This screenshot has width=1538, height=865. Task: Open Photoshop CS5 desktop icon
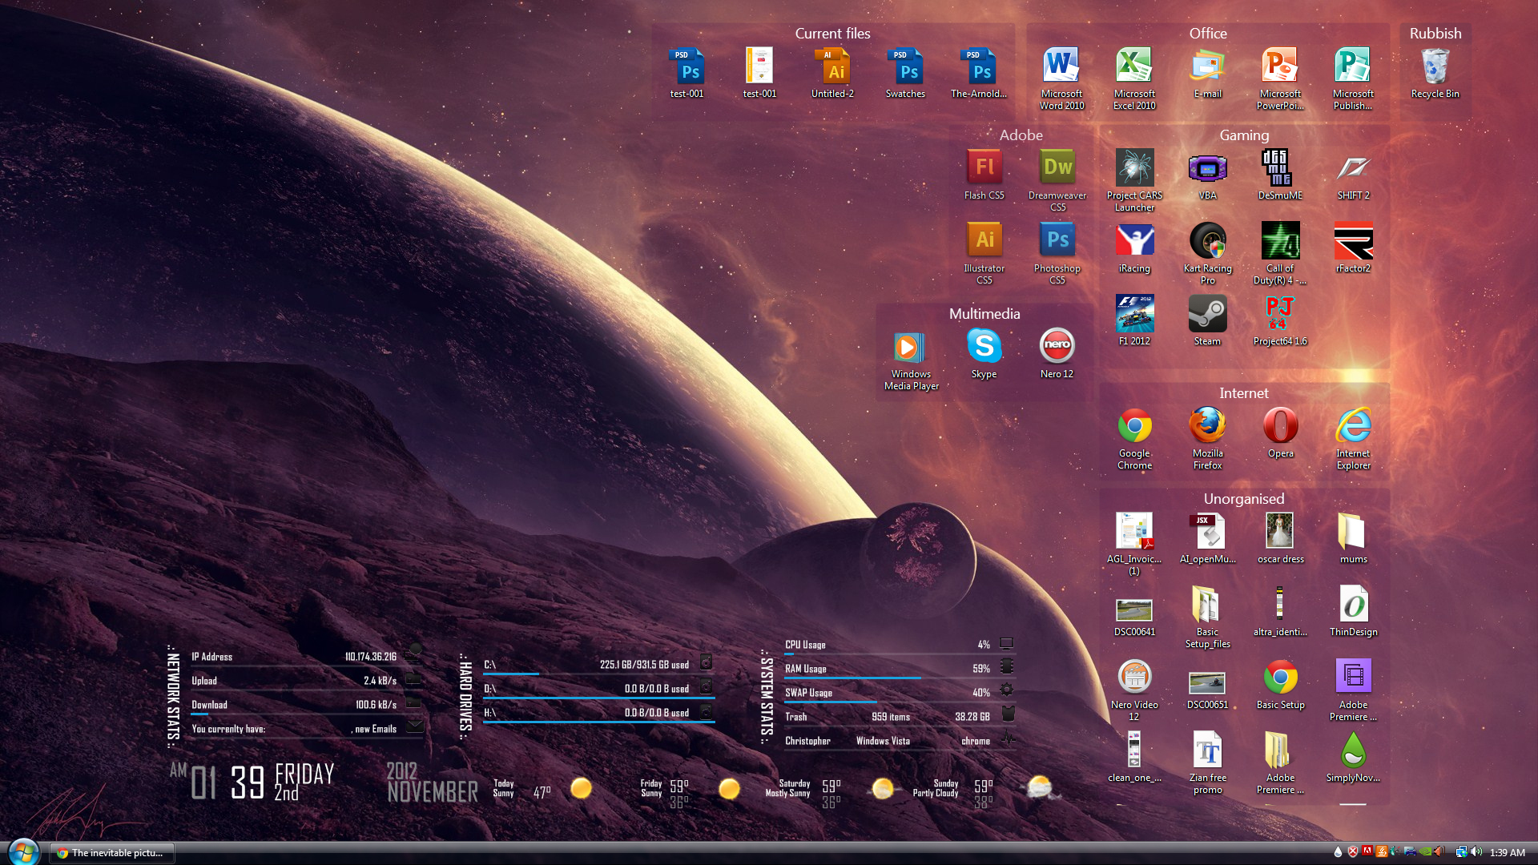coord(1057,240)
